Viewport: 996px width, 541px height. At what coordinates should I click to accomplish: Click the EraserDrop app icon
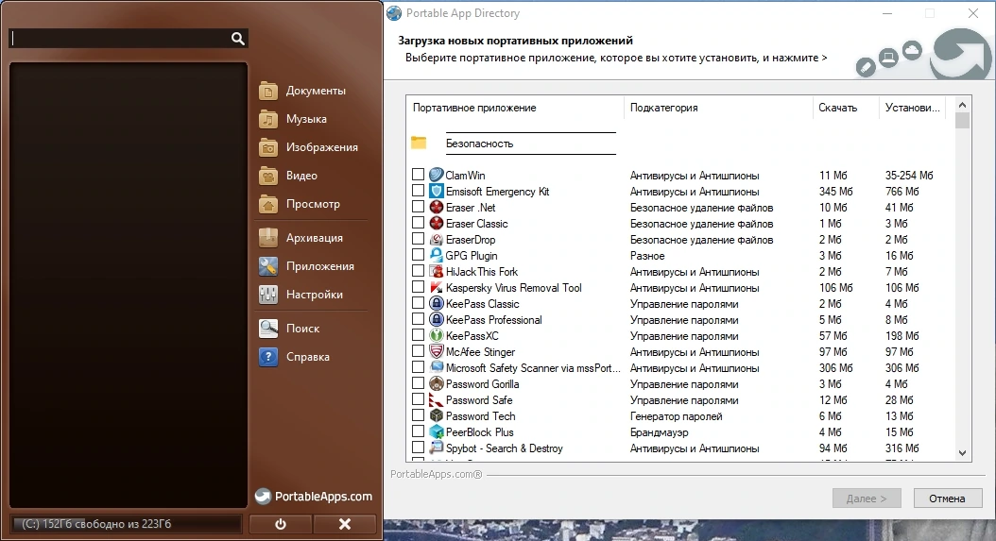click(x=436, y=240)
